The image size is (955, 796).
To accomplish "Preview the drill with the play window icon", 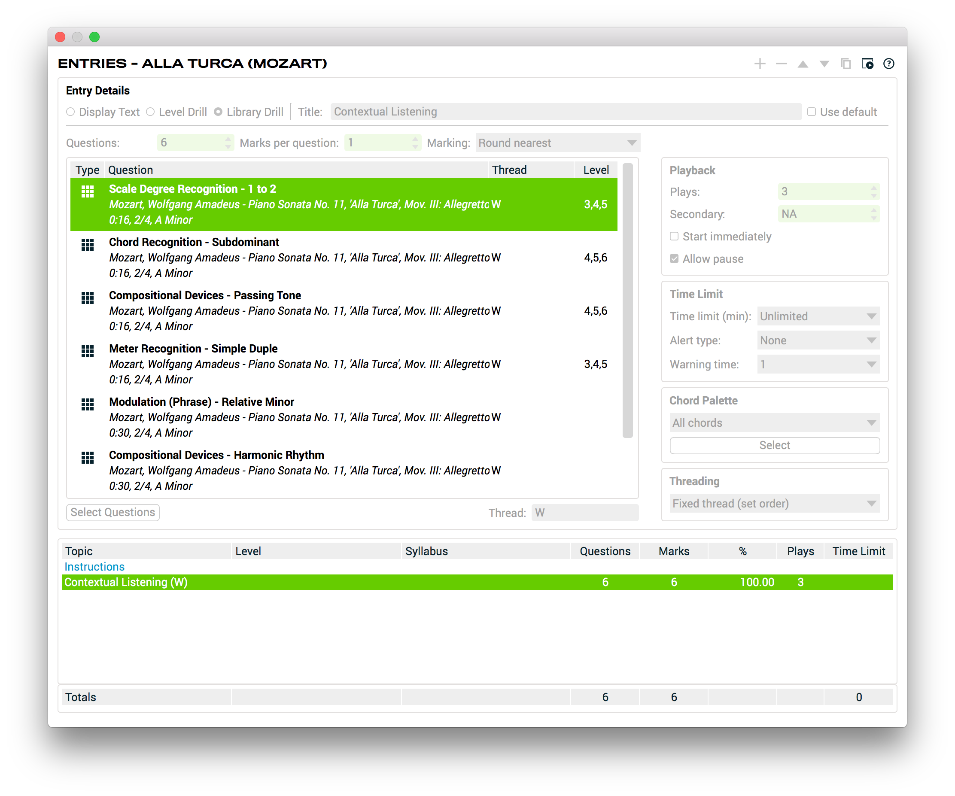I will (868, 64).
